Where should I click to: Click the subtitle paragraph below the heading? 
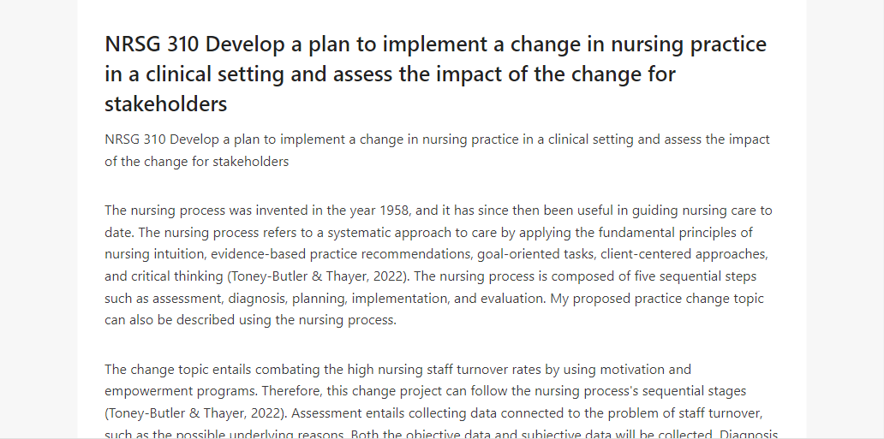pyautogui.click(x=437, y=151)
